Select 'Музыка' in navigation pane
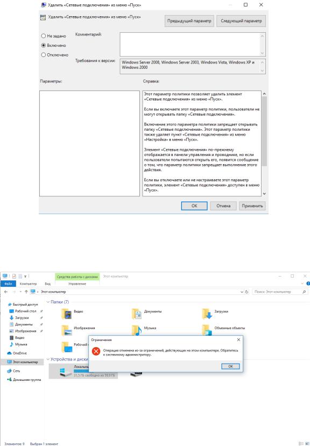The width and height of the screenshot is (310, 446). [x=18, y=344]
